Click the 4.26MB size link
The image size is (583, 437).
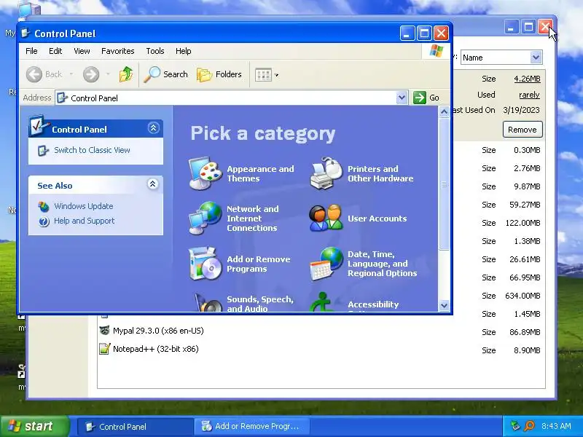527,79
